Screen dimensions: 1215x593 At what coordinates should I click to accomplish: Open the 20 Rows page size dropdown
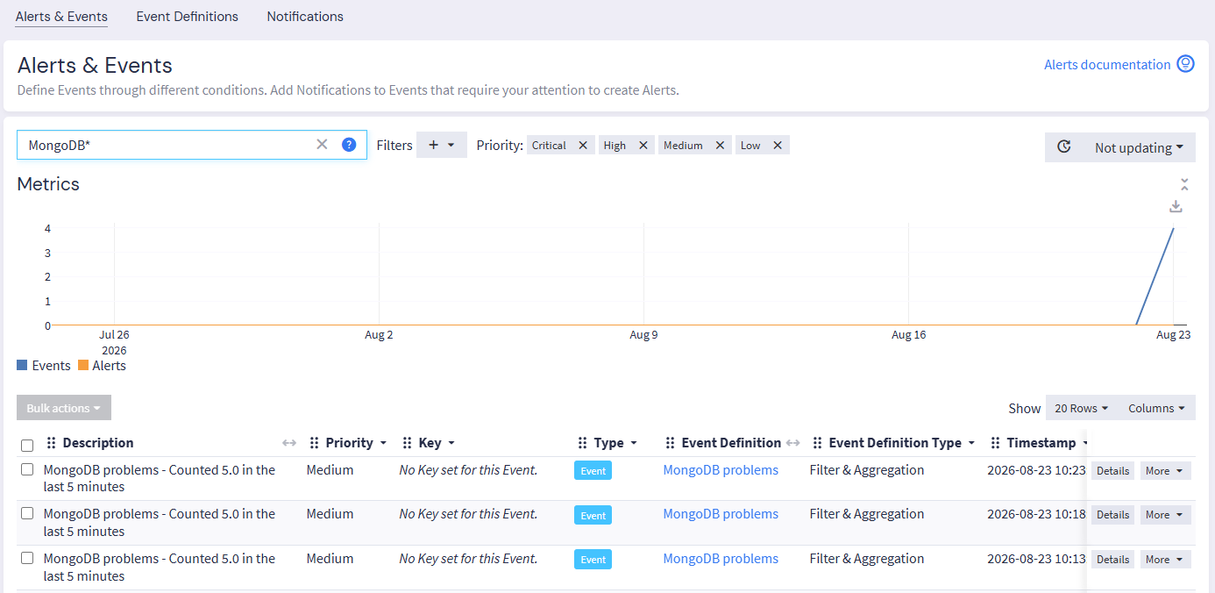point(1081,408)
